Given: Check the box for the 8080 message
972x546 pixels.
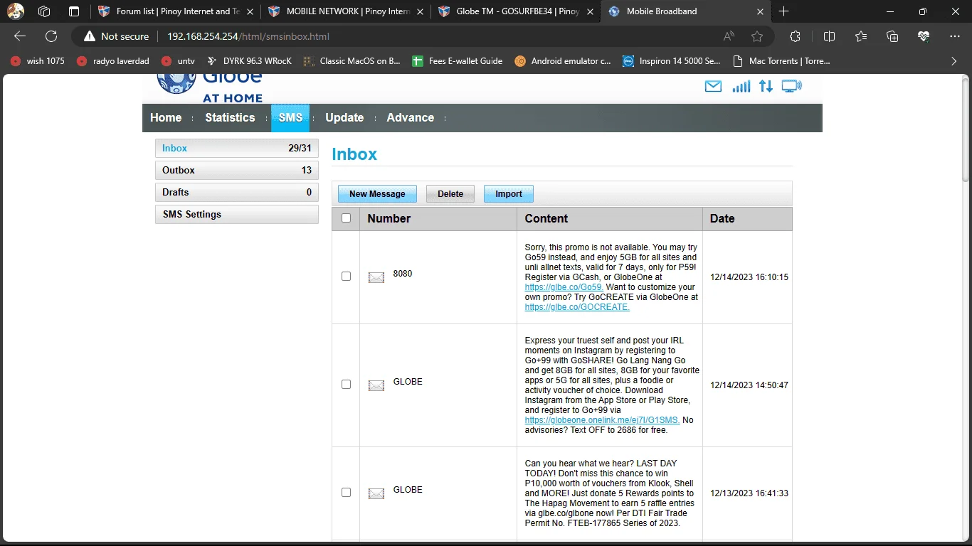Looking at the screenshot, I should 347,276.
